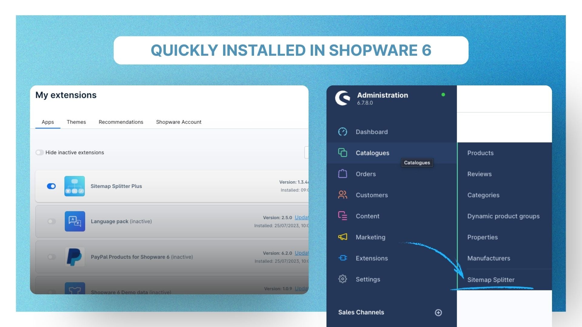Click the Dashboard gauge icon
Viewport: 582px width, 327px height.
[x=343, y=132]
